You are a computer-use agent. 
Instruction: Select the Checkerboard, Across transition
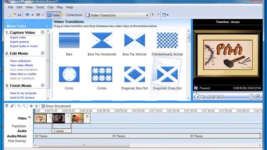tap(167, 40)
